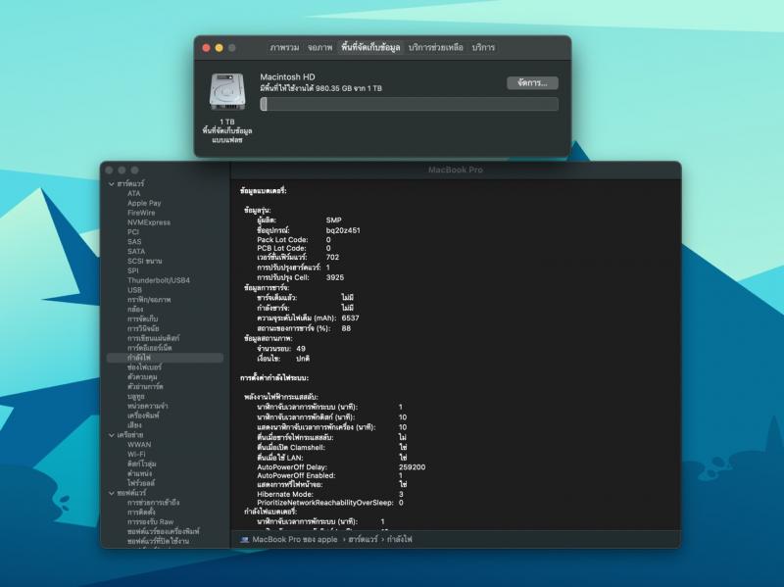Image resolution: width=784 pixels, height=587 pixels.
Task: Open the จอภาพ tab
Action: point(320,47)
